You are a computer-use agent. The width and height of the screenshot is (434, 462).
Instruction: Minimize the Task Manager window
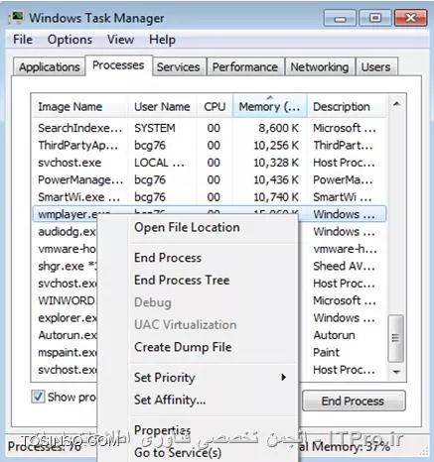pos(340,18)
